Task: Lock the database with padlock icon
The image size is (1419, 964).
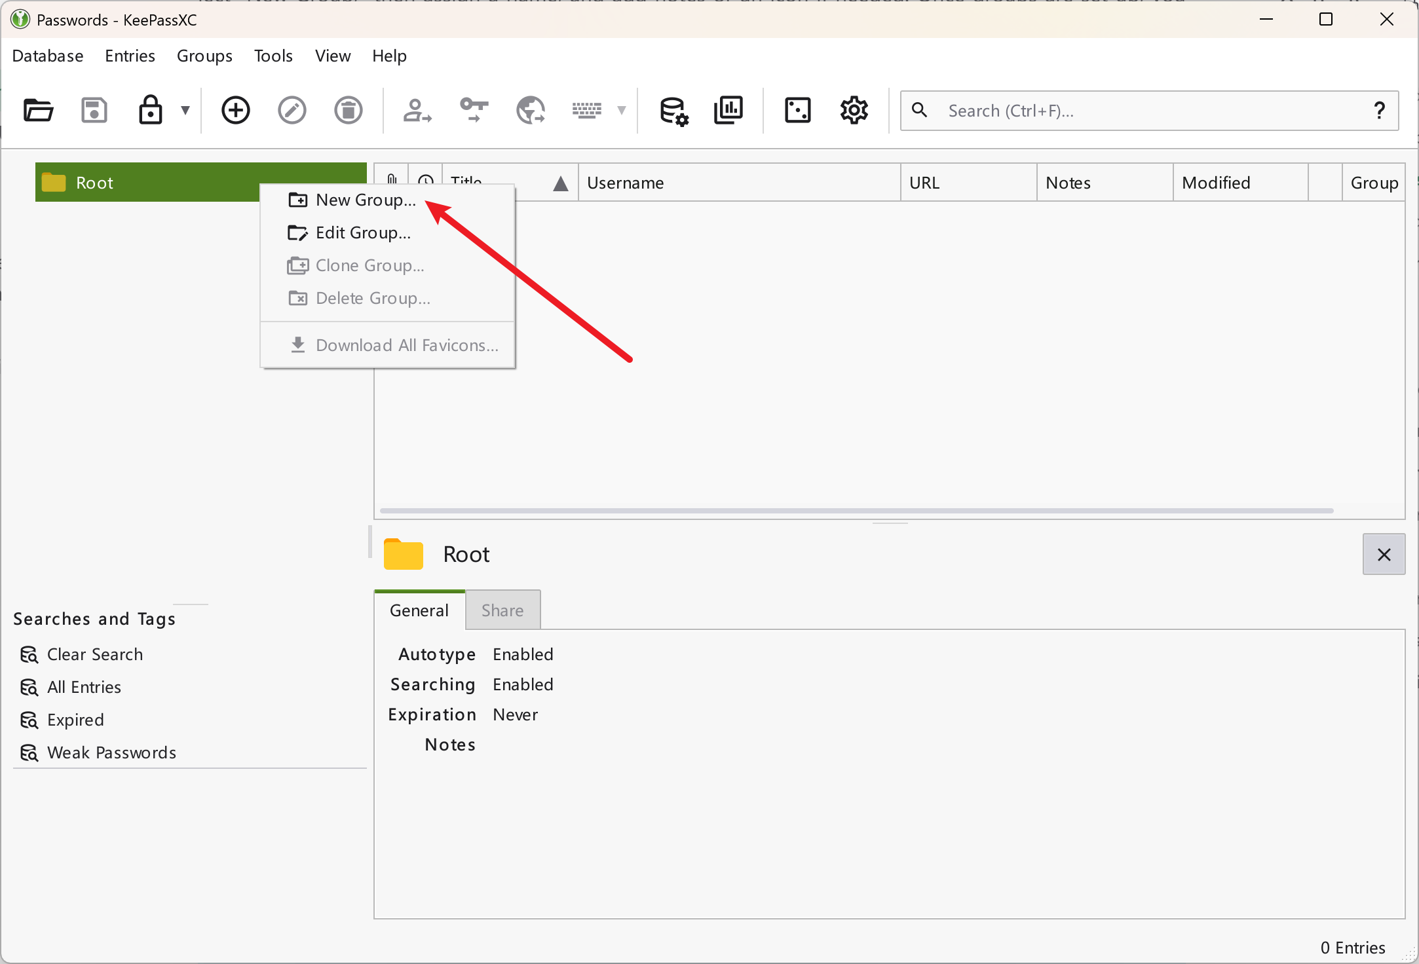Action: pyautogui.click(x=150, y=110)
